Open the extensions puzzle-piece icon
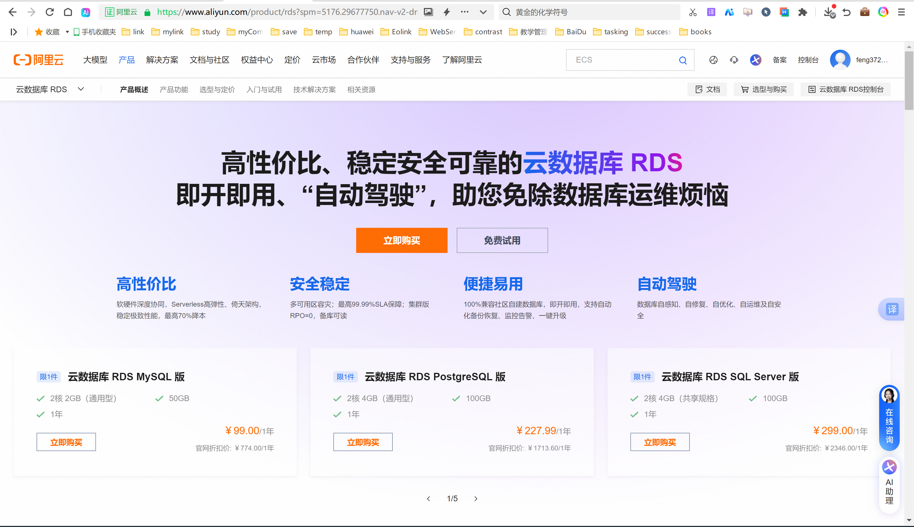 [x=803, y=12]
